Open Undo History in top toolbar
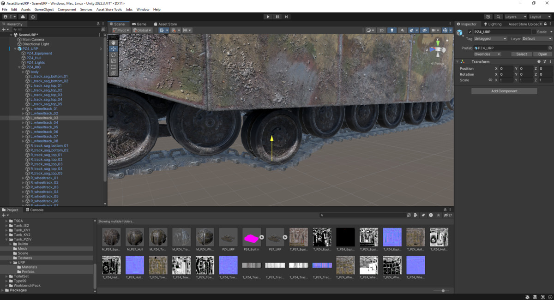The width and height of the screenshot is (554, 300). (x=488, y=17)
